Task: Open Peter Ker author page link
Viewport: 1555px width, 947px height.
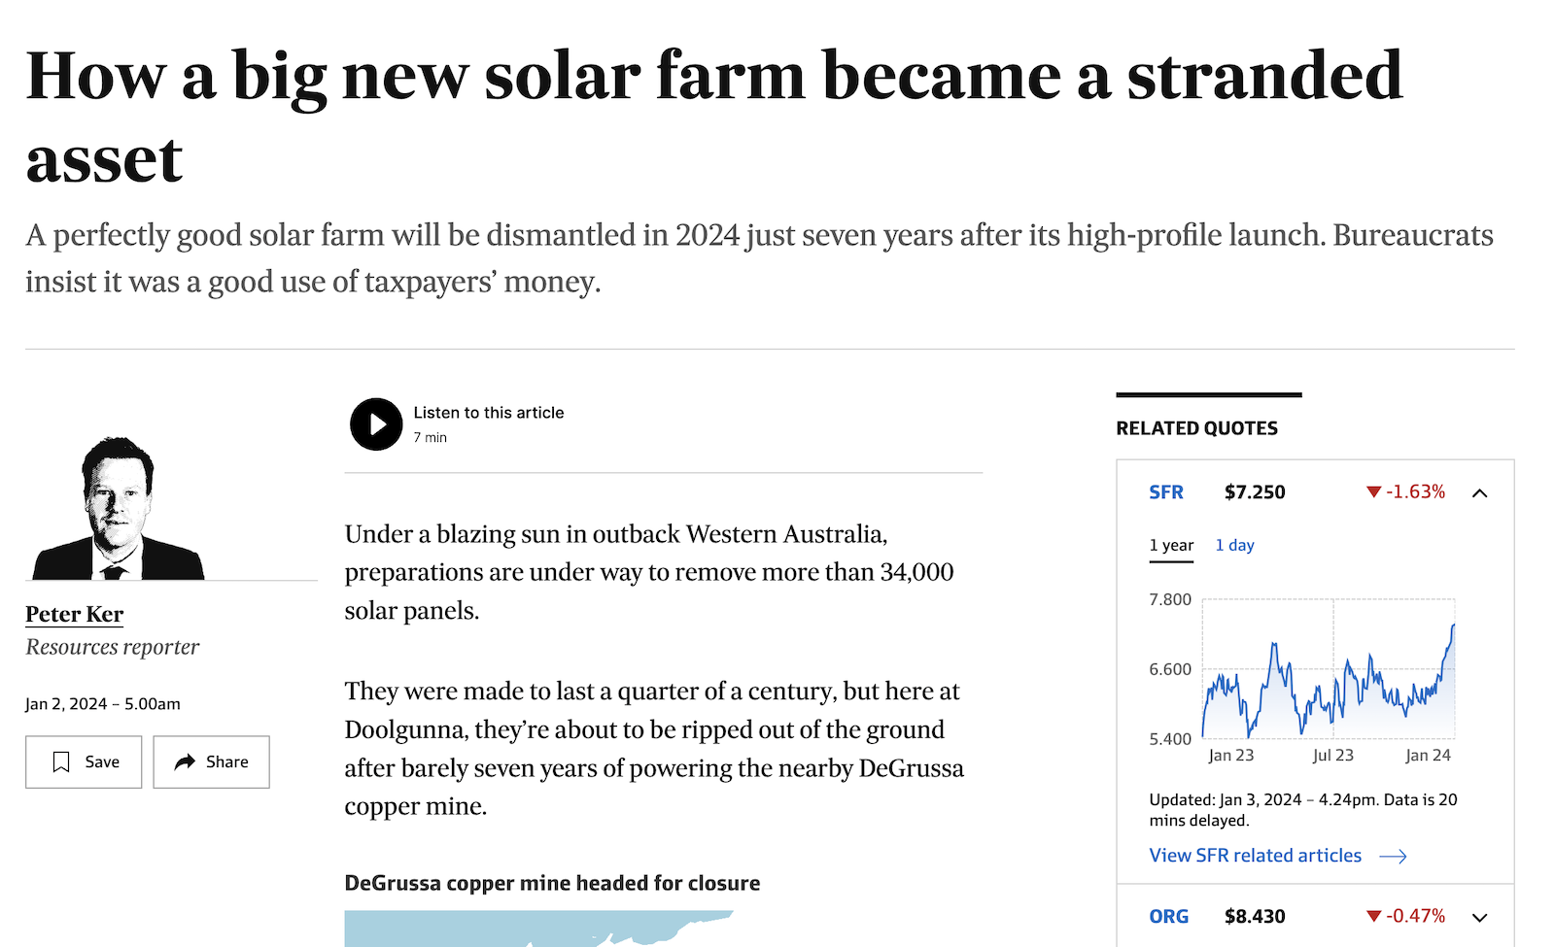Action: pyautogui.click(x=75, y=615)
